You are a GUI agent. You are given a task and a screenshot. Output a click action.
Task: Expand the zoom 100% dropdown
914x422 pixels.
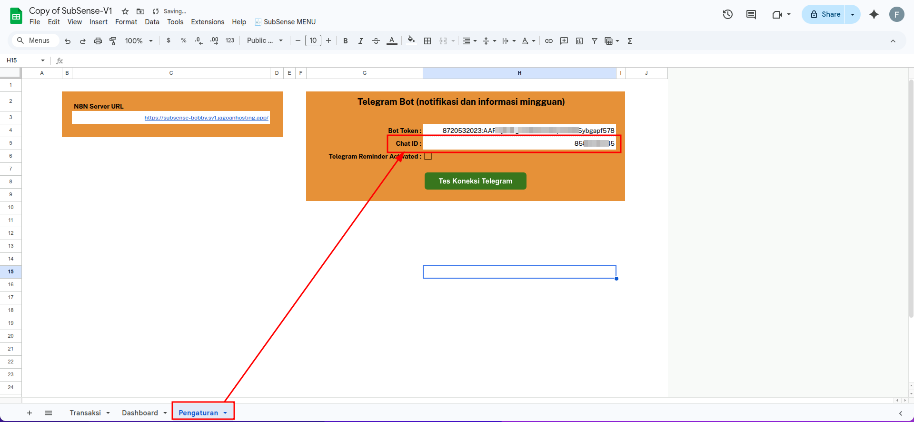[x=139, y=41]
